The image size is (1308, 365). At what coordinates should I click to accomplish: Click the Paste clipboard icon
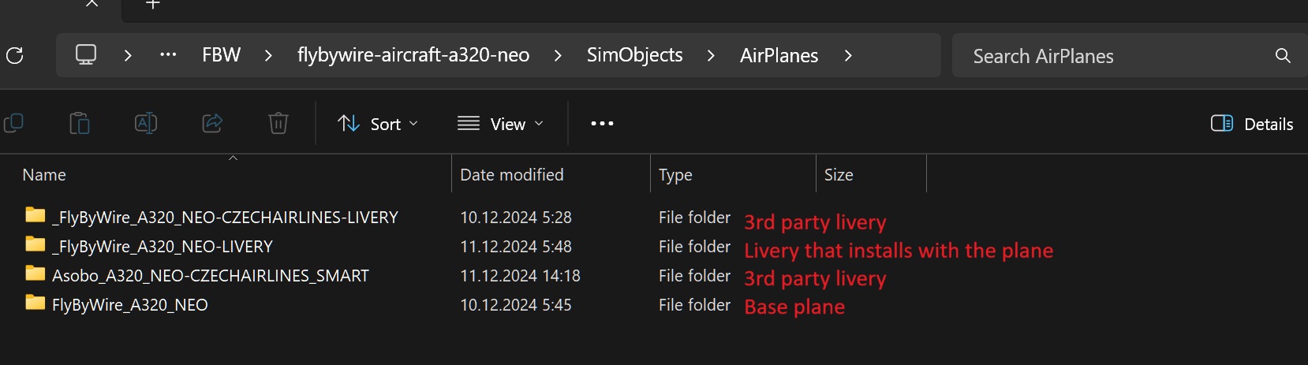(x=80, y=124)
